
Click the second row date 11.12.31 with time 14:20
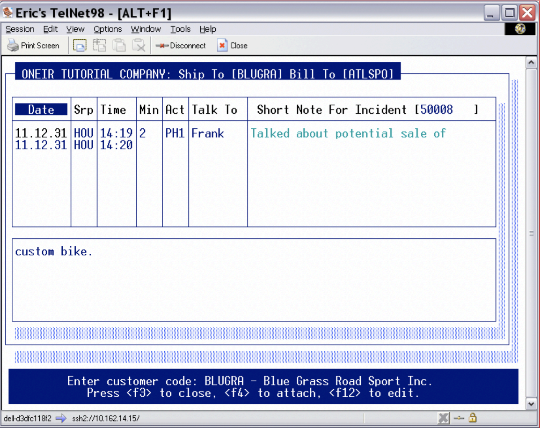(x=41, y=145)
